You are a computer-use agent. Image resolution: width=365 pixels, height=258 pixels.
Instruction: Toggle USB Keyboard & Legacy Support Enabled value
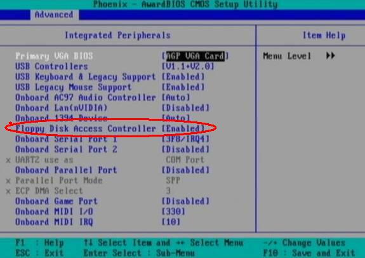(x=183, y=77)
